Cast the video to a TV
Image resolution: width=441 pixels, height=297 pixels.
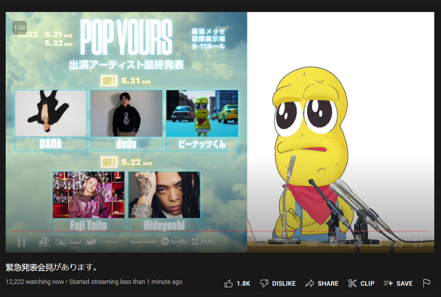(398, 242)
